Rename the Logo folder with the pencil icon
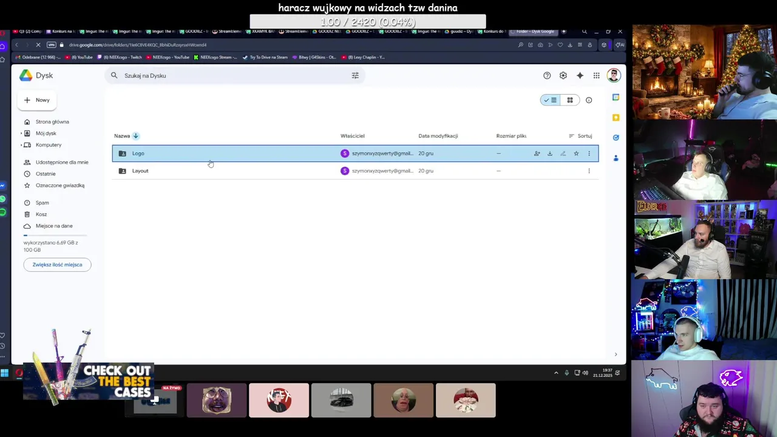Image resolution: width=777 pixels, height=437 pixels. coord(563,154)
